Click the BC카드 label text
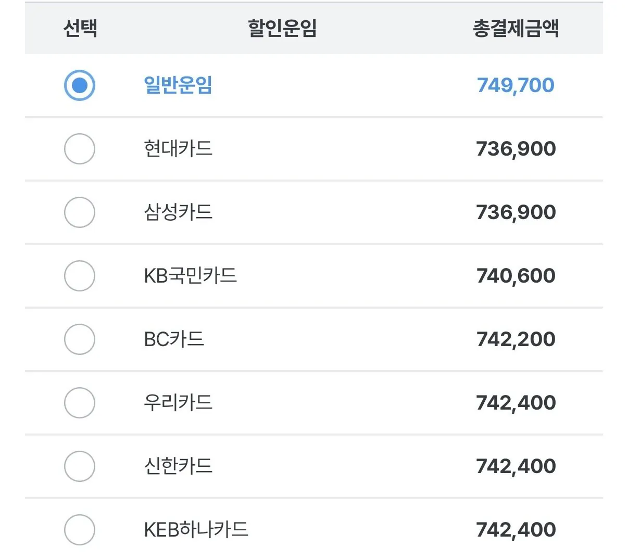The height and width of the screenshot is (560, 628). (x=174, y=339)
